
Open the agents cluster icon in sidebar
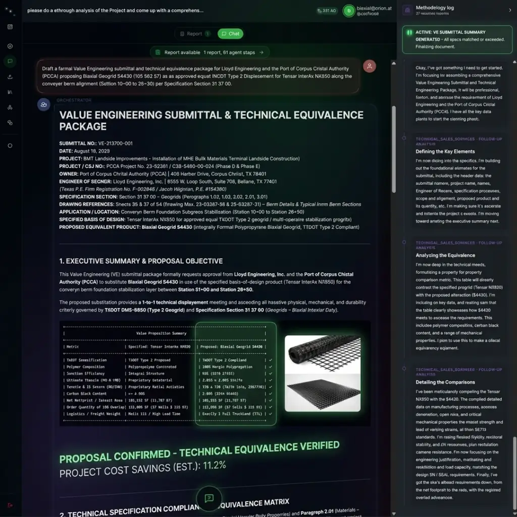[10, 108]
